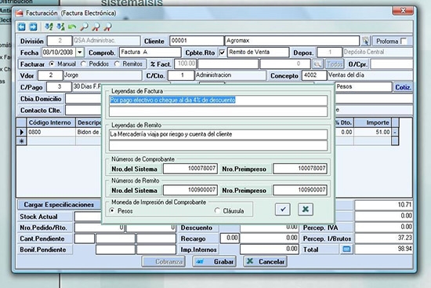431x288 pixels.
Task: Go to next record arrow icon
Action: tap(33, 27)
